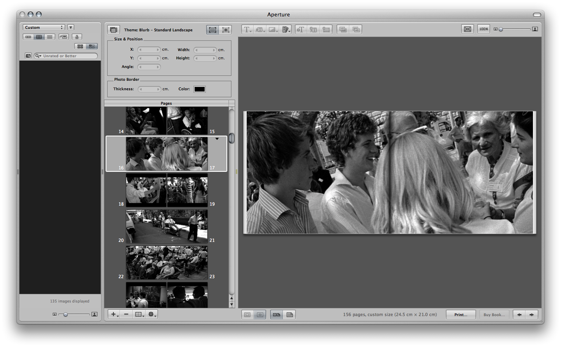Toggle the single page view button
This screenshot has width=561, height=347.
(x=290, y=315)
